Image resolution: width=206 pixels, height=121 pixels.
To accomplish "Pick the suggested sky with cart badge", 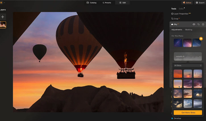I will click(x=197, y=43).
